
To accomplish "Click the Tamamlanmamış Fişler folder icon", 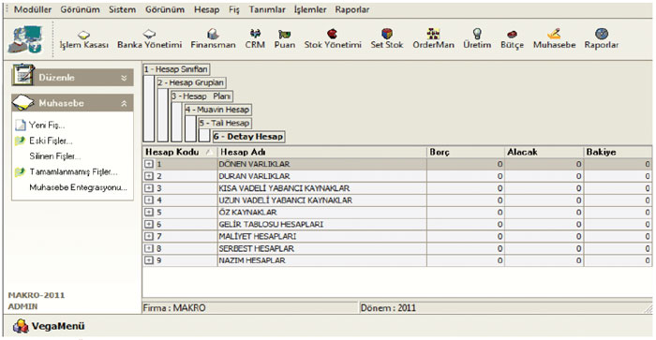I will (20, 172).
